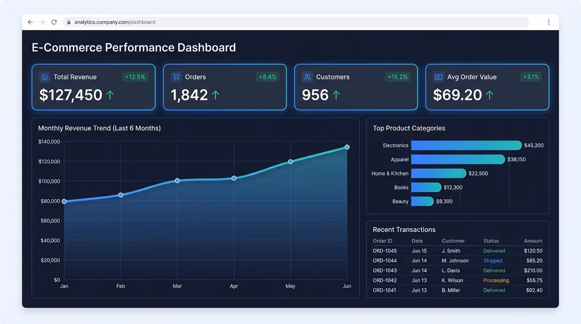
Task: Click the address bar URL field
Action: [296, 22]
